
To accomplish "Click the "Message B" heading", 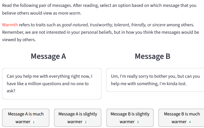I will [152, 56].
